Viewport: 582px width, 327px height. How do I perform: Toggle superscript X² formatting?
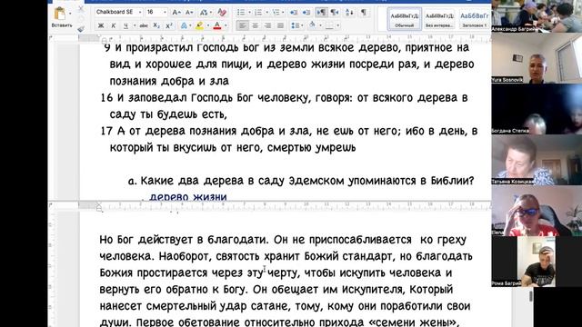[169, 25]
